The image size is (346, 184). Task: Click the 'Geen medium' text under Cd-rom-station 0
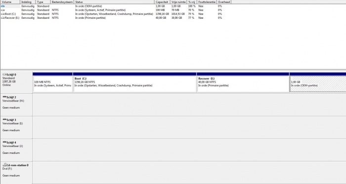[11, 176]
